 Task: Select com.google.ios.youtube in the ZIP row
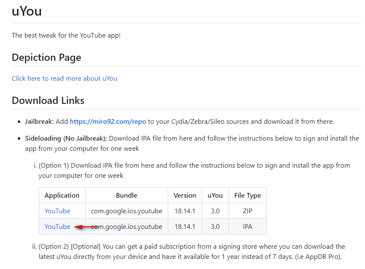point(126,211)
